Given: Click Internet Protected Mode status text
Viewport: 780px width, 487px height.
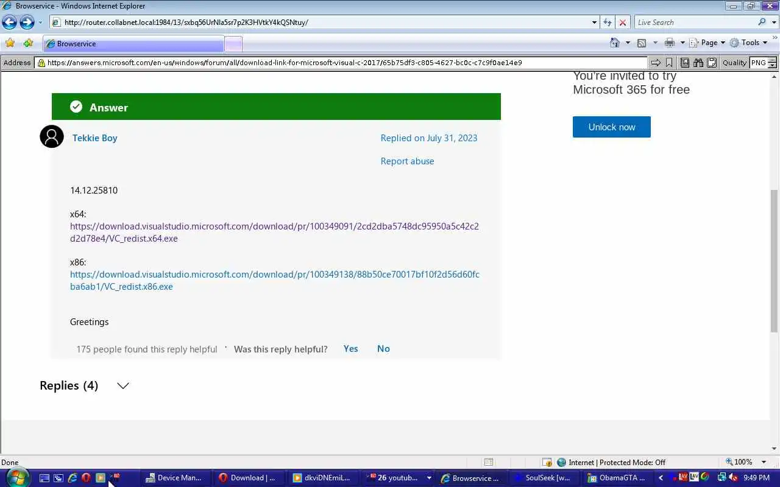Looking at the screenshot, I should pos(617,462).
